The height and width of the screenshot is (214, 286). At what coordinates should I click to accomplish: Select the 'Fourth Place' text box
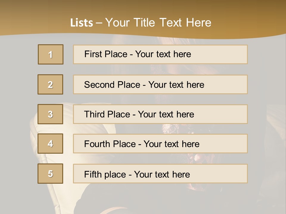pos(160,144)
